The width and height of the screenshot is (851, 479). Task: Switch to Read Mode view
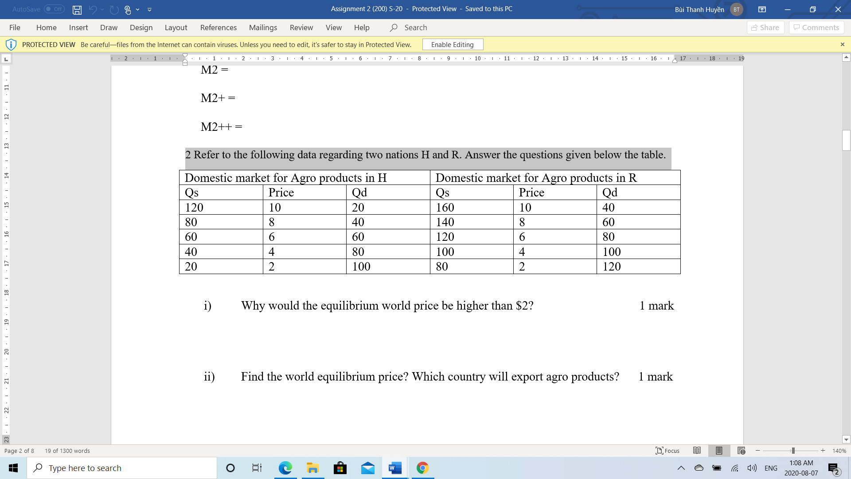[697, 451]
